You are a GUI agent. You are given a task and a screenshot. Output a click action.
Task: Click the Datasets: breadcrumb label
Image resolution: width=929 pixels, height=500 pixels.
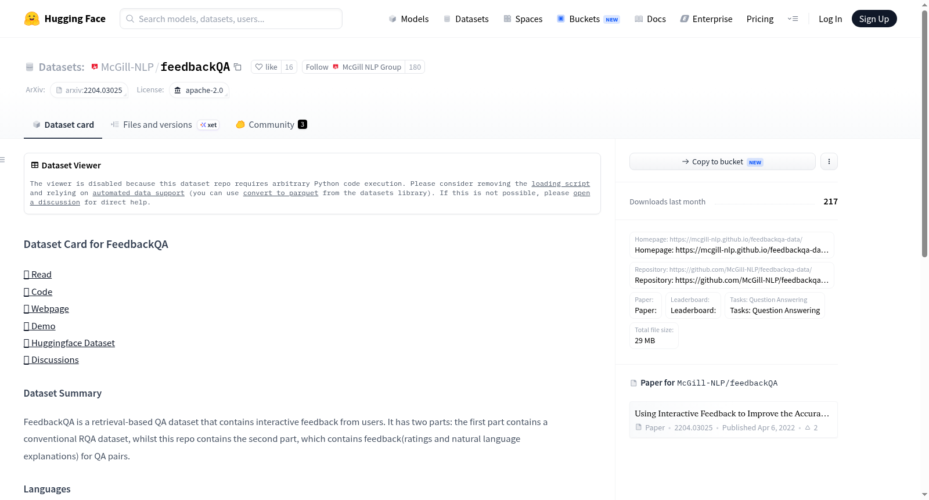tap(62, 67)
